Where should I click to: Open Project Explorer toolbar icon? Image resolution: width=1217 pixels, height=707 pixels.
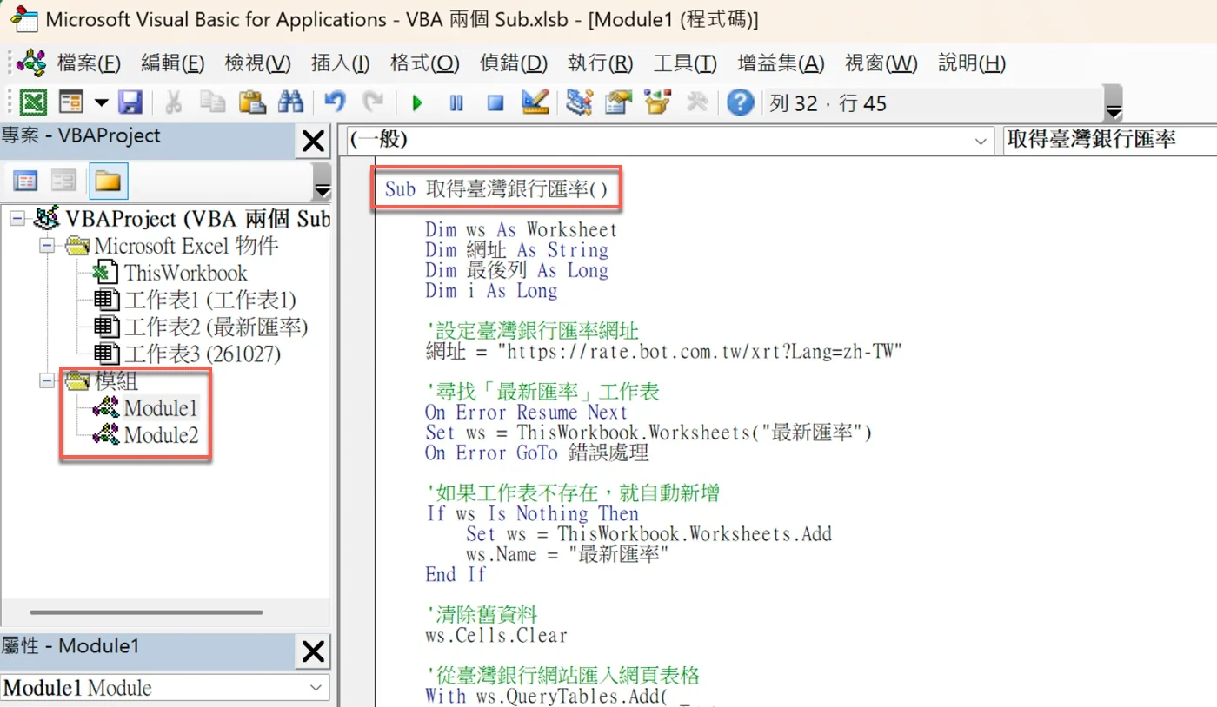point(578,103)
